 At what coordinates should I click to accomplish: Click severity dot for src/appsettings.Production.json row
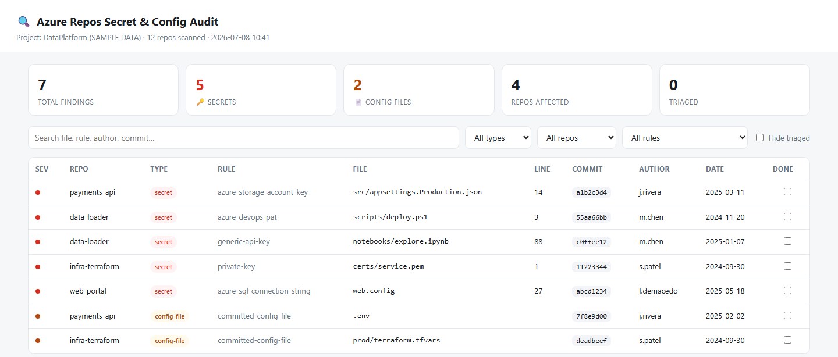pos(38,192)
